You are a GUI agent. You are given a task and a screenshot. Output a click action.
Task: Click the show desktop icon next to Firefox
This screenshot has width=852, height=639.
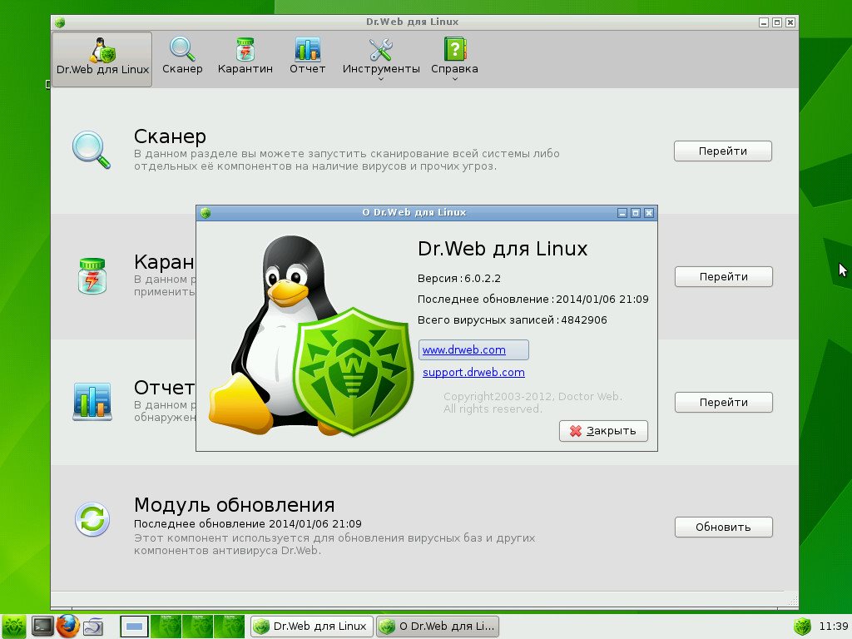(x=93, y=627)
